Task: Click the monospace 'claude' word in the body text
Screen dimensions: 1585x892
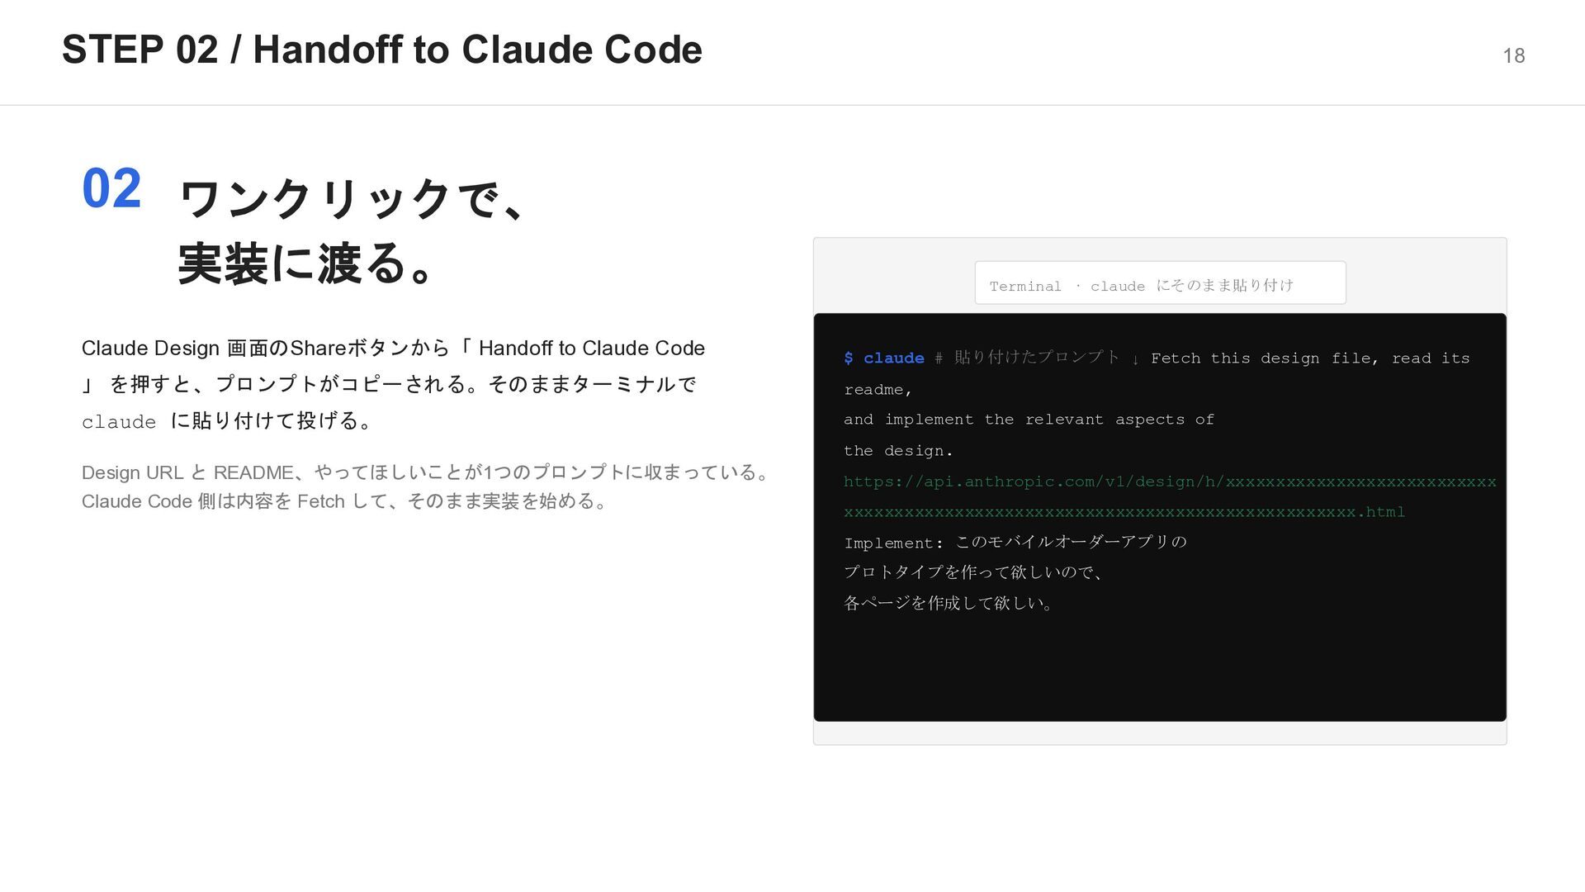Action: [119, 422]
